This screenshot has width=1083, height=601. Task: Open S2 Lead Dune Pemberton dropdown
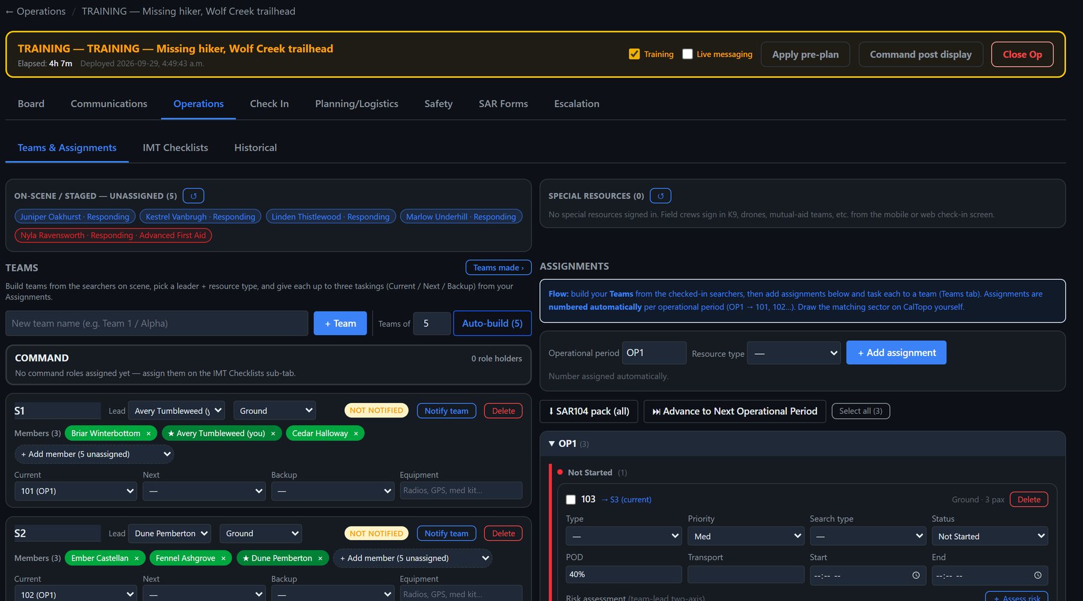tap(170, 534)
